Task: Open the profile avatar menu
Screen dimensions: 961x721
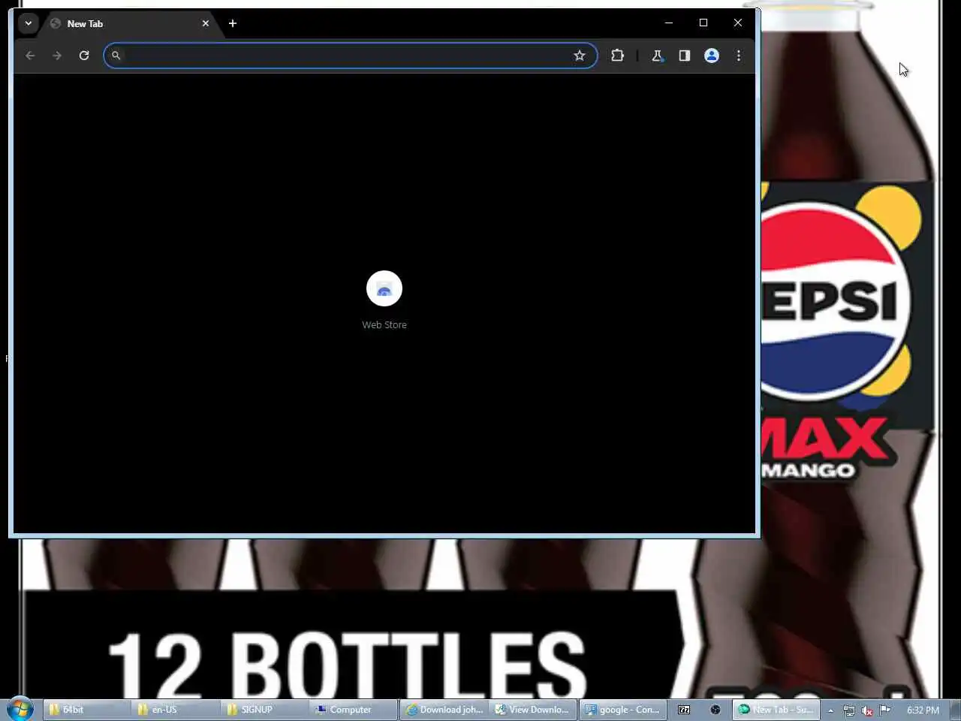Action: (x=712, y=56)
